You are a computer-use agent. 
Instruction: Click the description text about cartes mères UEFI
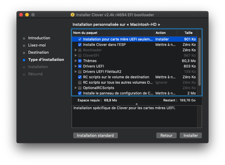(x=124, y=108)
